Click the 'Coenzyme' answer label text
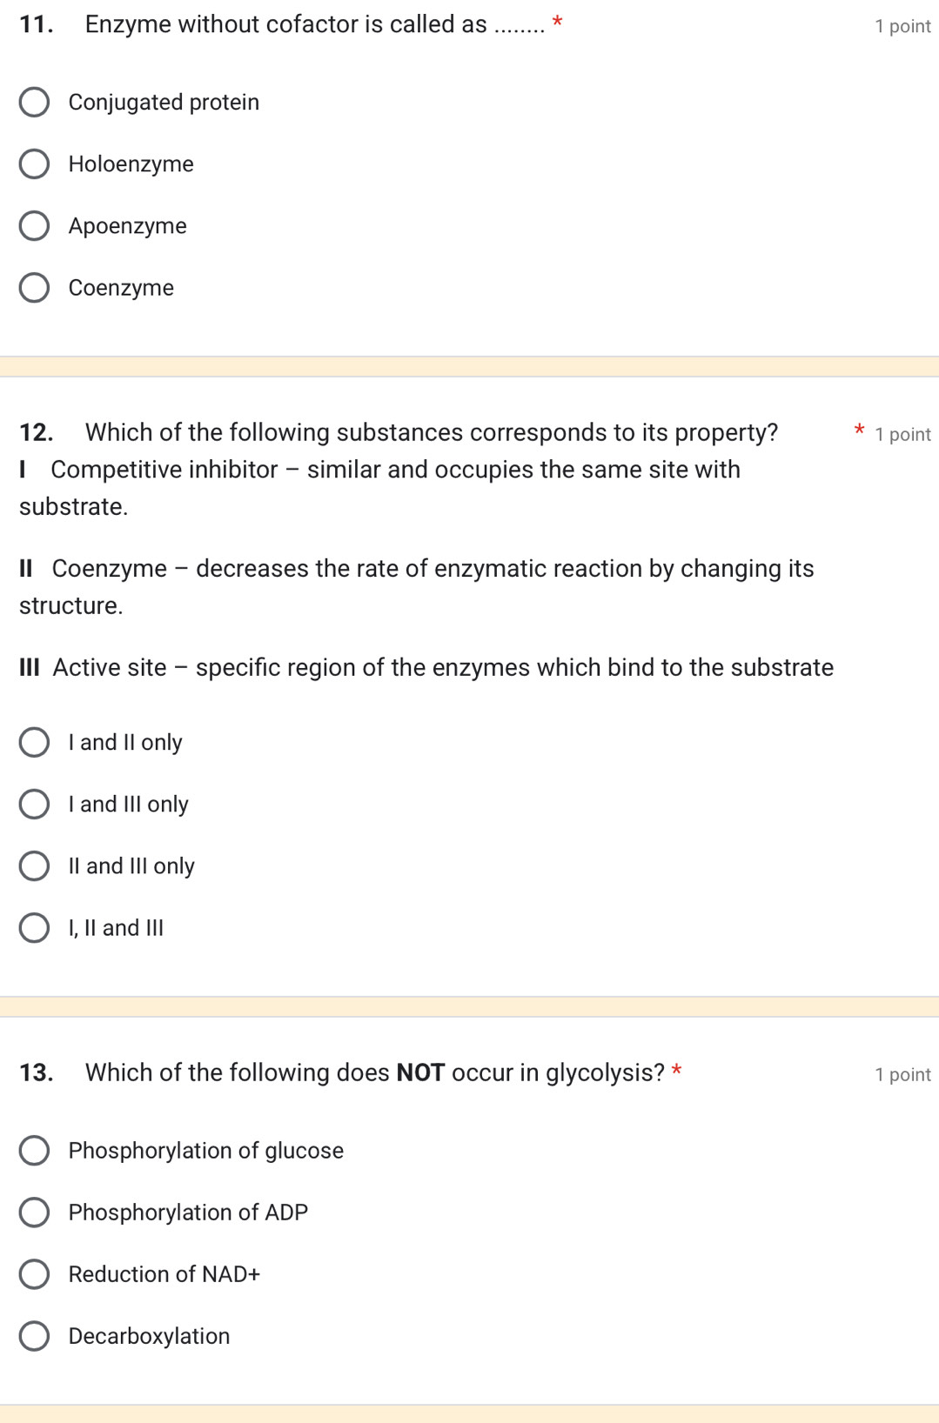939x1423 pixels. [x=120, y=288]
